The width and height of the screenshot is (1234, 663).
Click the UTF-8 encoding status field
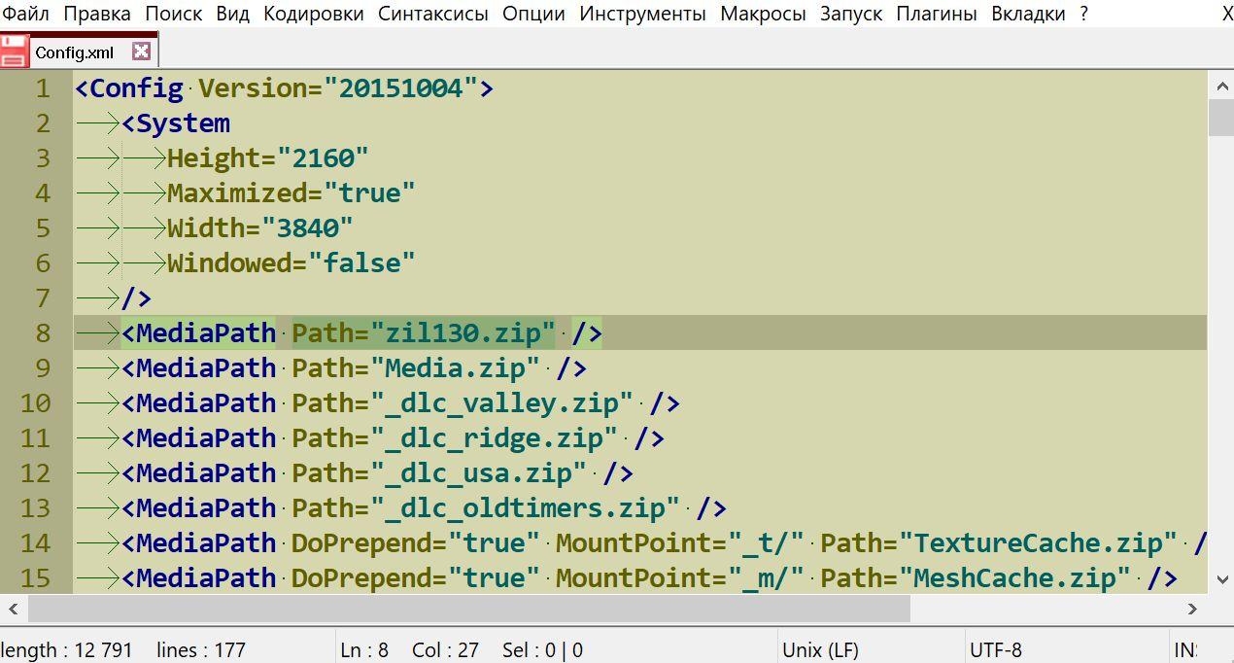click(x=996, y=649)
